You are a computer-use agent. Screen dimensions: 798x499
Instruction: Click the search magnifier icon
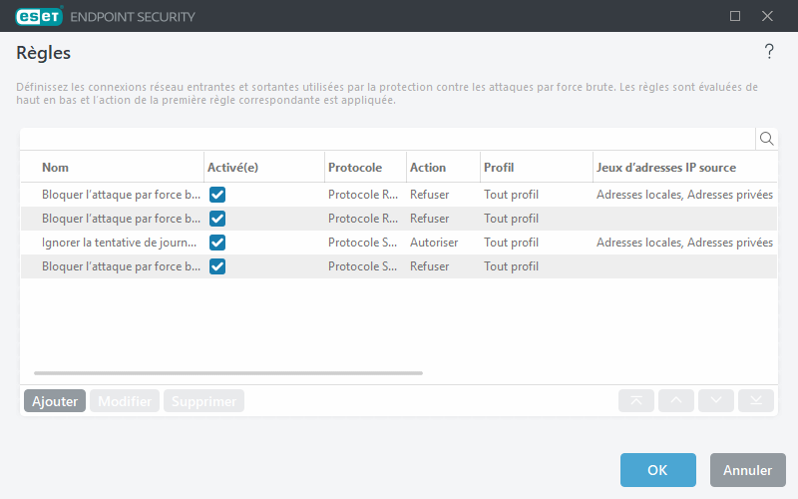767,139
